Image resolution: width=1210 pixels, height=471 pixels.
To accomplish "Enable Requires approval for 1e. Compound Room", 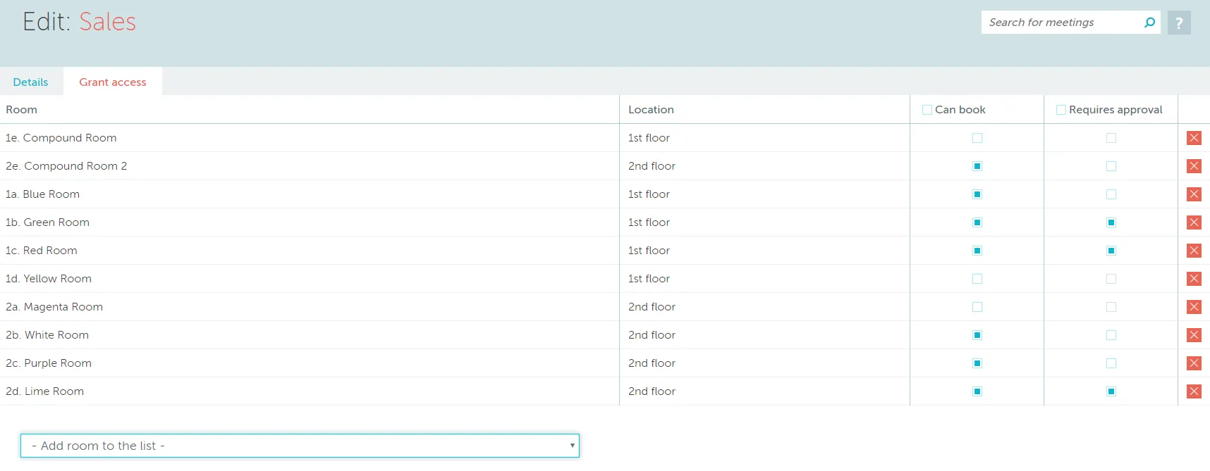I will coord(1111,138).
